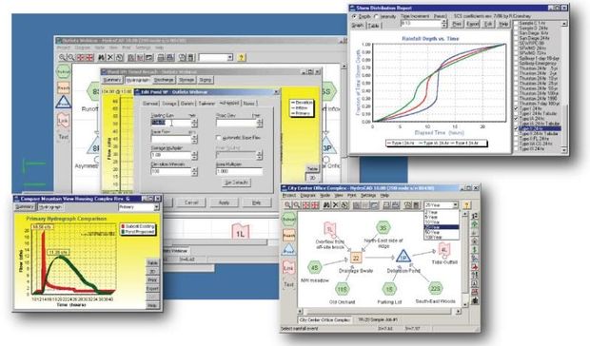The width and height of the screenshot is (590, 346).
Task: Click Subcat Existing red legend swatch
Action: (123, 226)
